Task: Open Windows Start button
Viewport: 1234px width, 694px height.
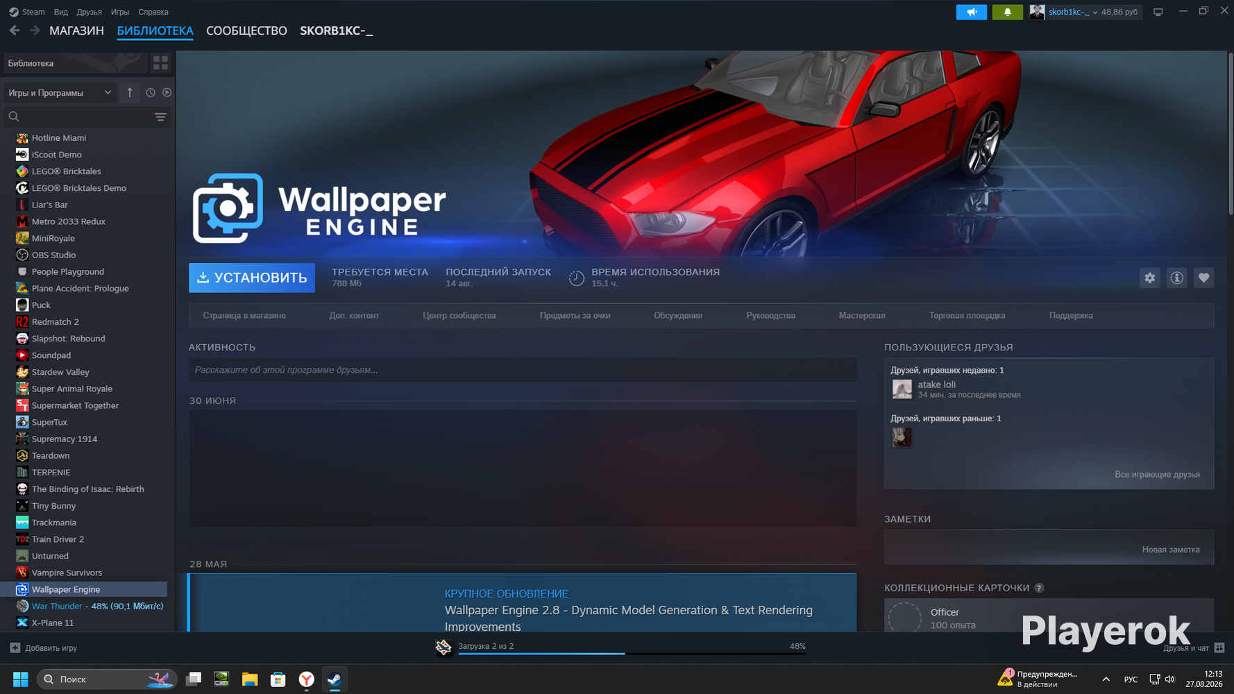Action: 20,679
